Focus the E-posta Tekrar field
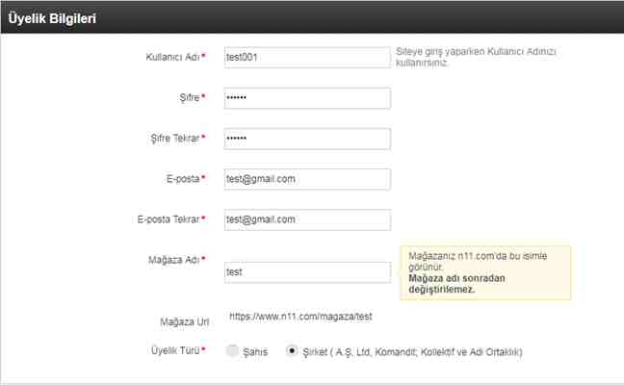The height and width of the screenshot is (385, 624). point(306,219)
